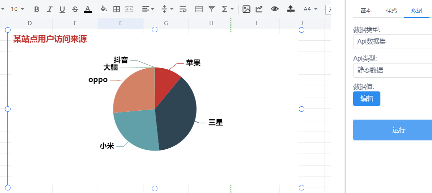432x193 pixels.
Task: Click the insert image icon
Action: pos(246,9)
